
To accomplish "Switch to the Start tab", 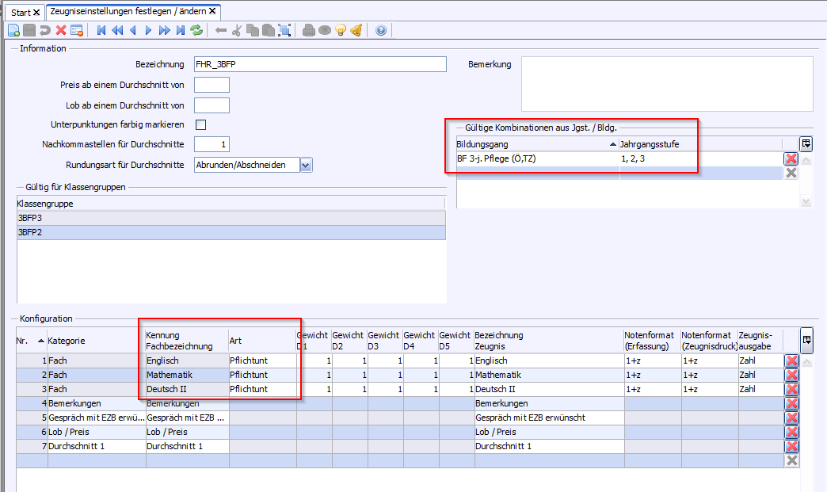I will pyautogui.click(x=21, y=13).
